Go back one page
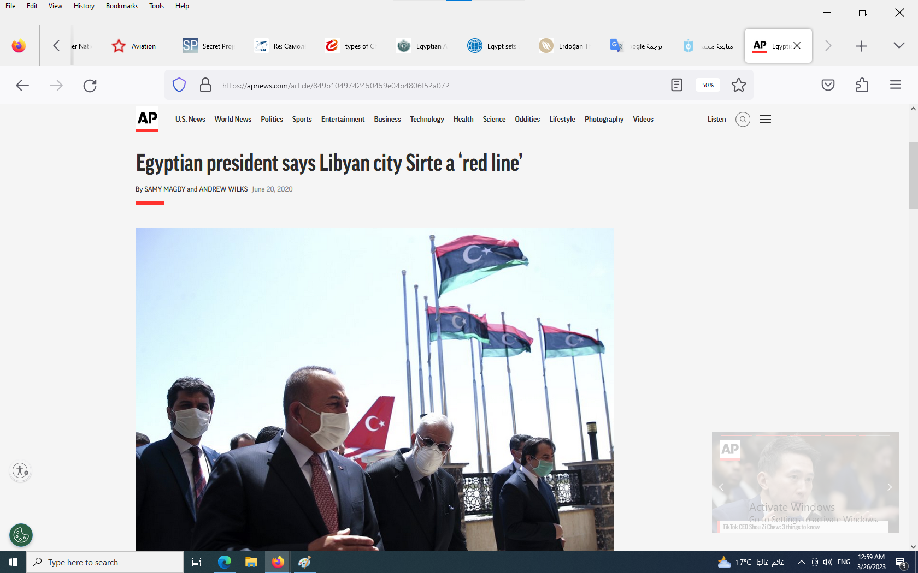Screen dimensions: 918x573 (x=22, y=85)
